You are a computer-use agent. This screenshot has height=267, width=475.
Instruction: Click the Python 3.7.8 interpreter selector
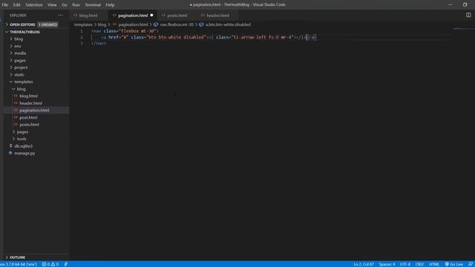19,264
